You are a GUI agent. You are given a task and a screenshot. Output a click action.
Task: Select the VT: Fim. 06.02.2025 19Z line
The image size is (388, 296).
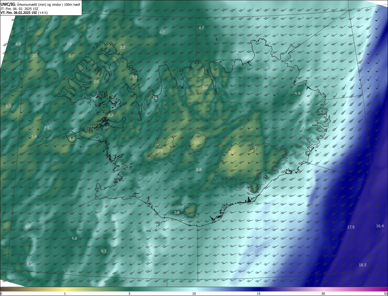click(24, 13)
